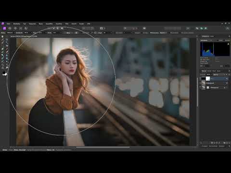
Task: Switch to the Liquify Persona icon
Action: point(10,28)
